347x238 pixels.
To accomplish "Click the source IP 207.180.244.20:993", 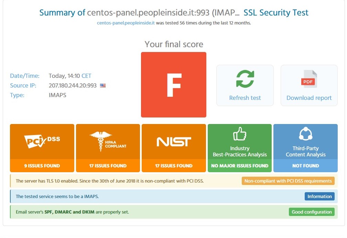I will (73, 85).
